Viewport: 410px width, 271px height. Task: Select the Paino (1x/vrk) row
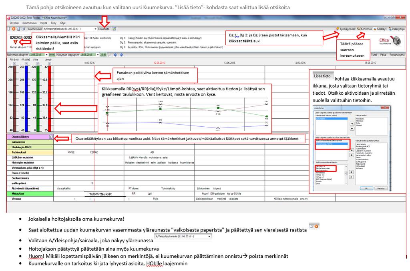30,173
